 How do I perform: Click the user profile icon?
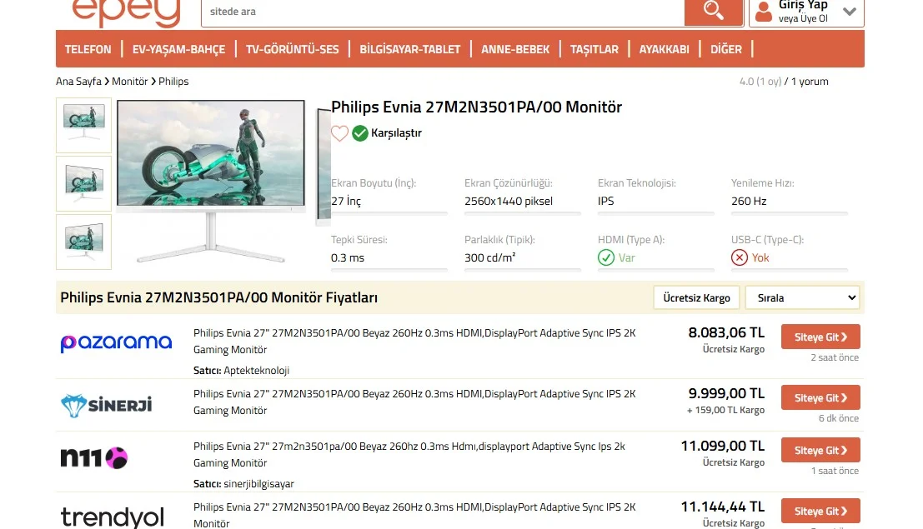coord(764,12)
